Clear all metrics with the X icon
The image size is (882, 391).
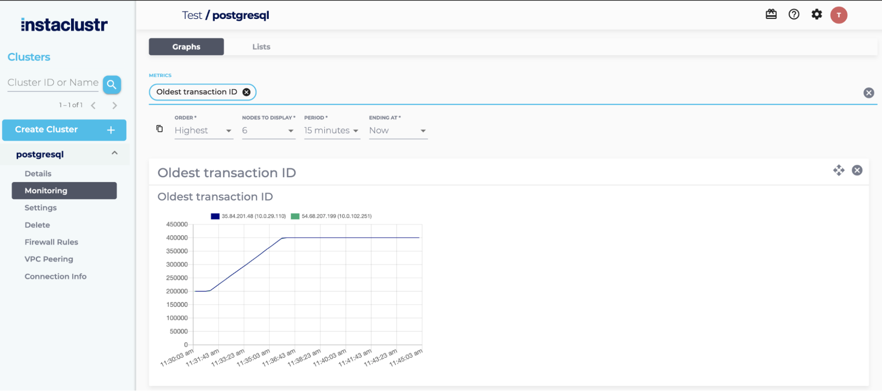click(868, 93)
